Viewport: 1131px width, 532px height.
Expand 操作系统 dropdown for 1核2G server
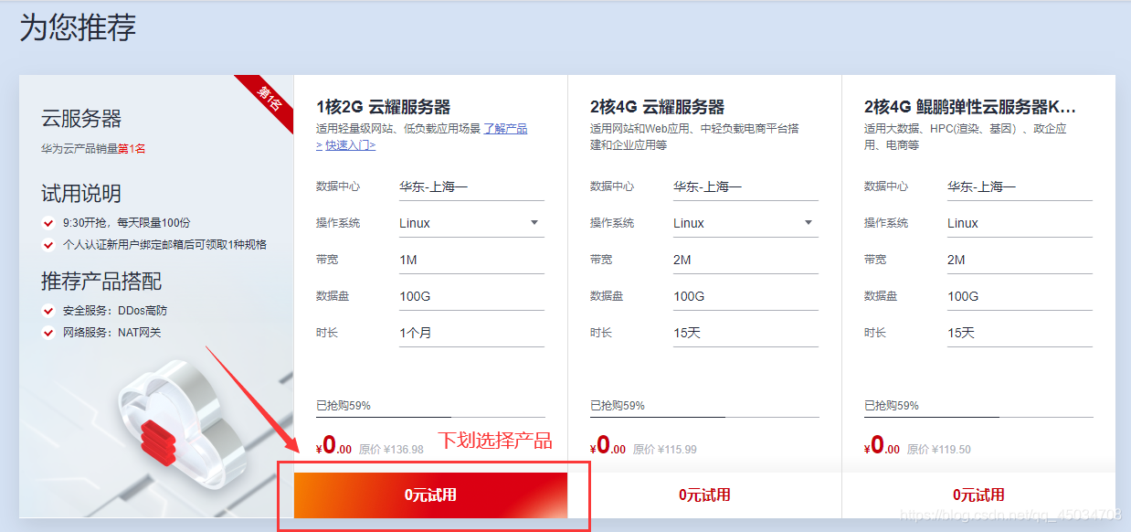pos(471,223)
